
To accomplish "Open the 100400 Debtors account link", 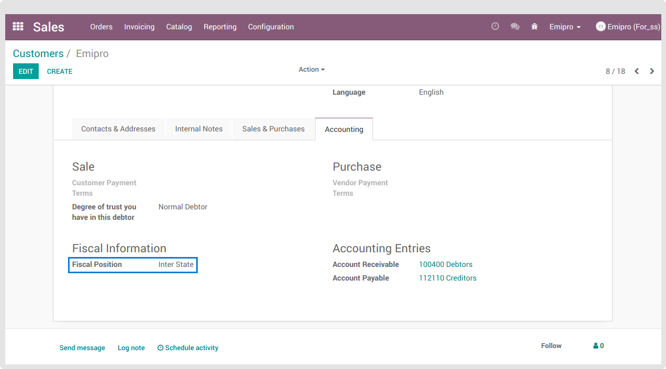I will point(445,264).
